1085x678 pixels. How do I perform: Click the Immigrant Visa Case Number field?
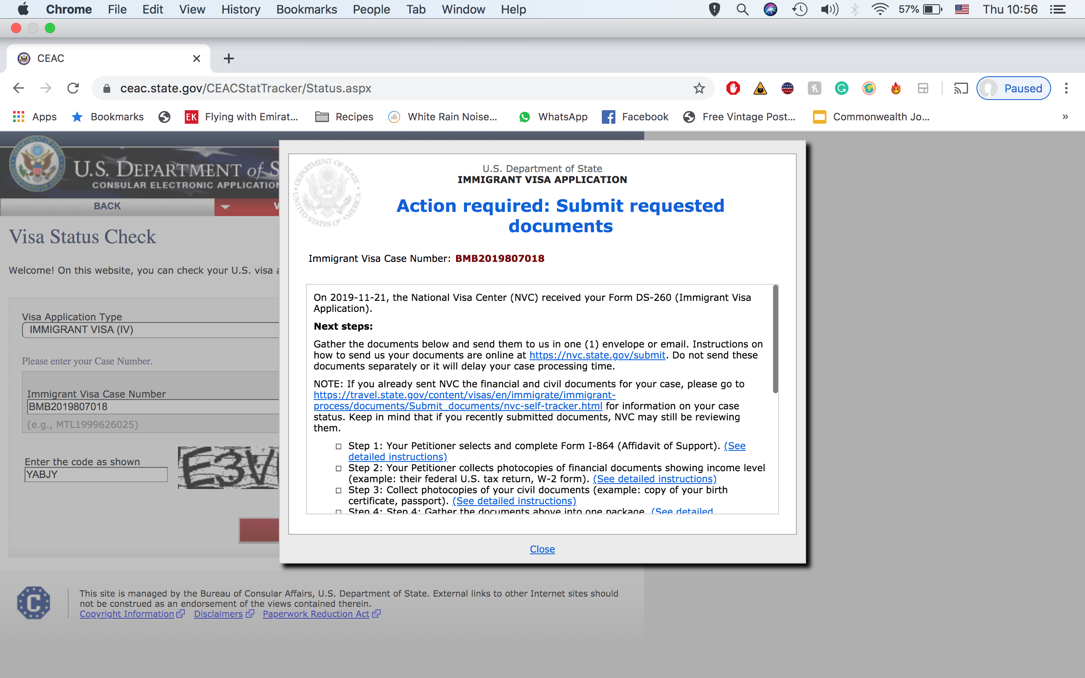click(153, 407)
